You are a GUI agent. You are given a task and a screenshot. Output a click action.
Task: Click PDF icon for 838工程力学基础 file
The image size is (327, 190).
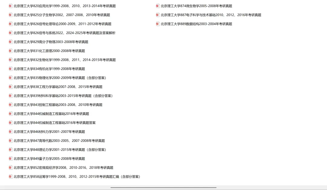point(10,87)
